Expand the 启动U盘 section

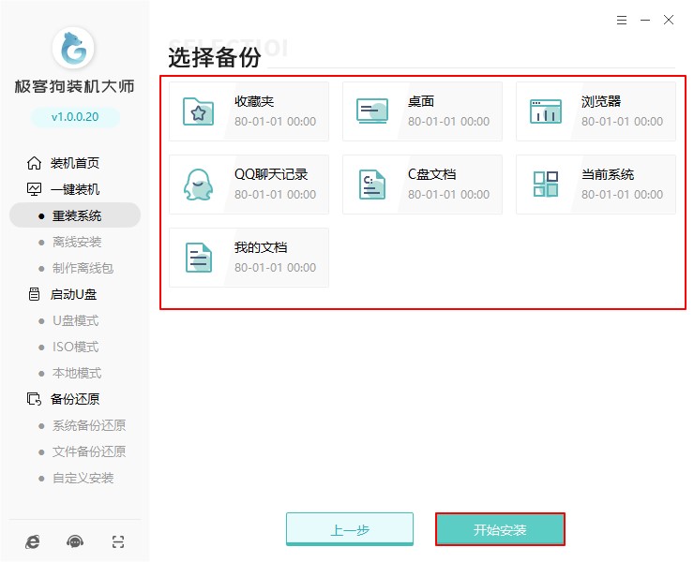pos(73,294)
